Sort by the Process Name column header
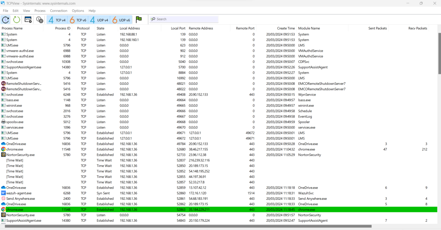Viewport: 441px width, 230px height. [12, 28]
